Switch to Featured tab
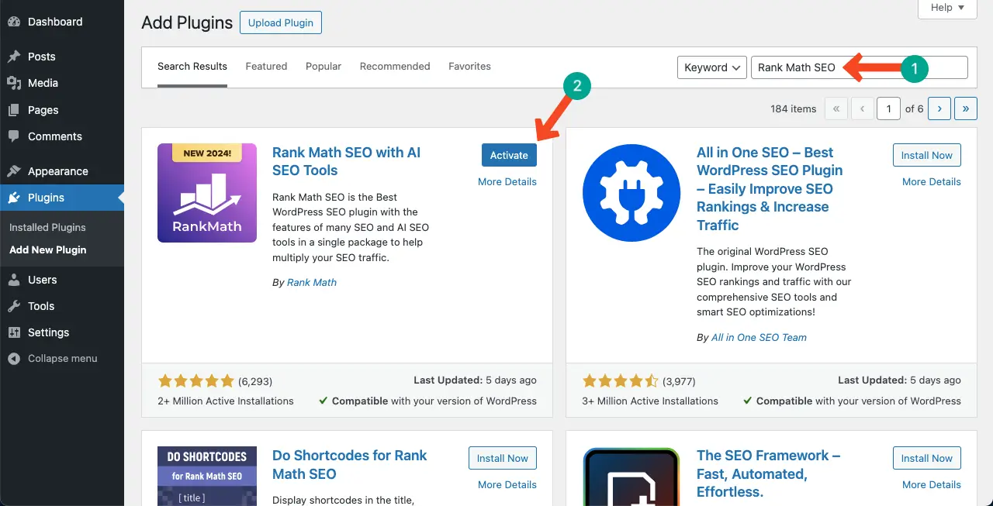Image resolution: width=993 pixels, height=506 pixels. click(266, 67)
